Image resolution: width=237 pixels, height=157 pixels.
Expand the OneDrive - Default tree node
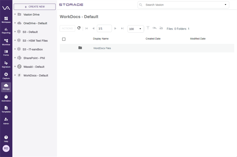tap(15, 23)
